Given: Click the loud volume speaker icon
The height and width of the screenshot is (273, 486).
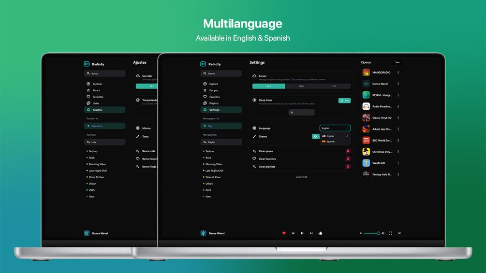Looking at the screenshot, I should point(383,233).
